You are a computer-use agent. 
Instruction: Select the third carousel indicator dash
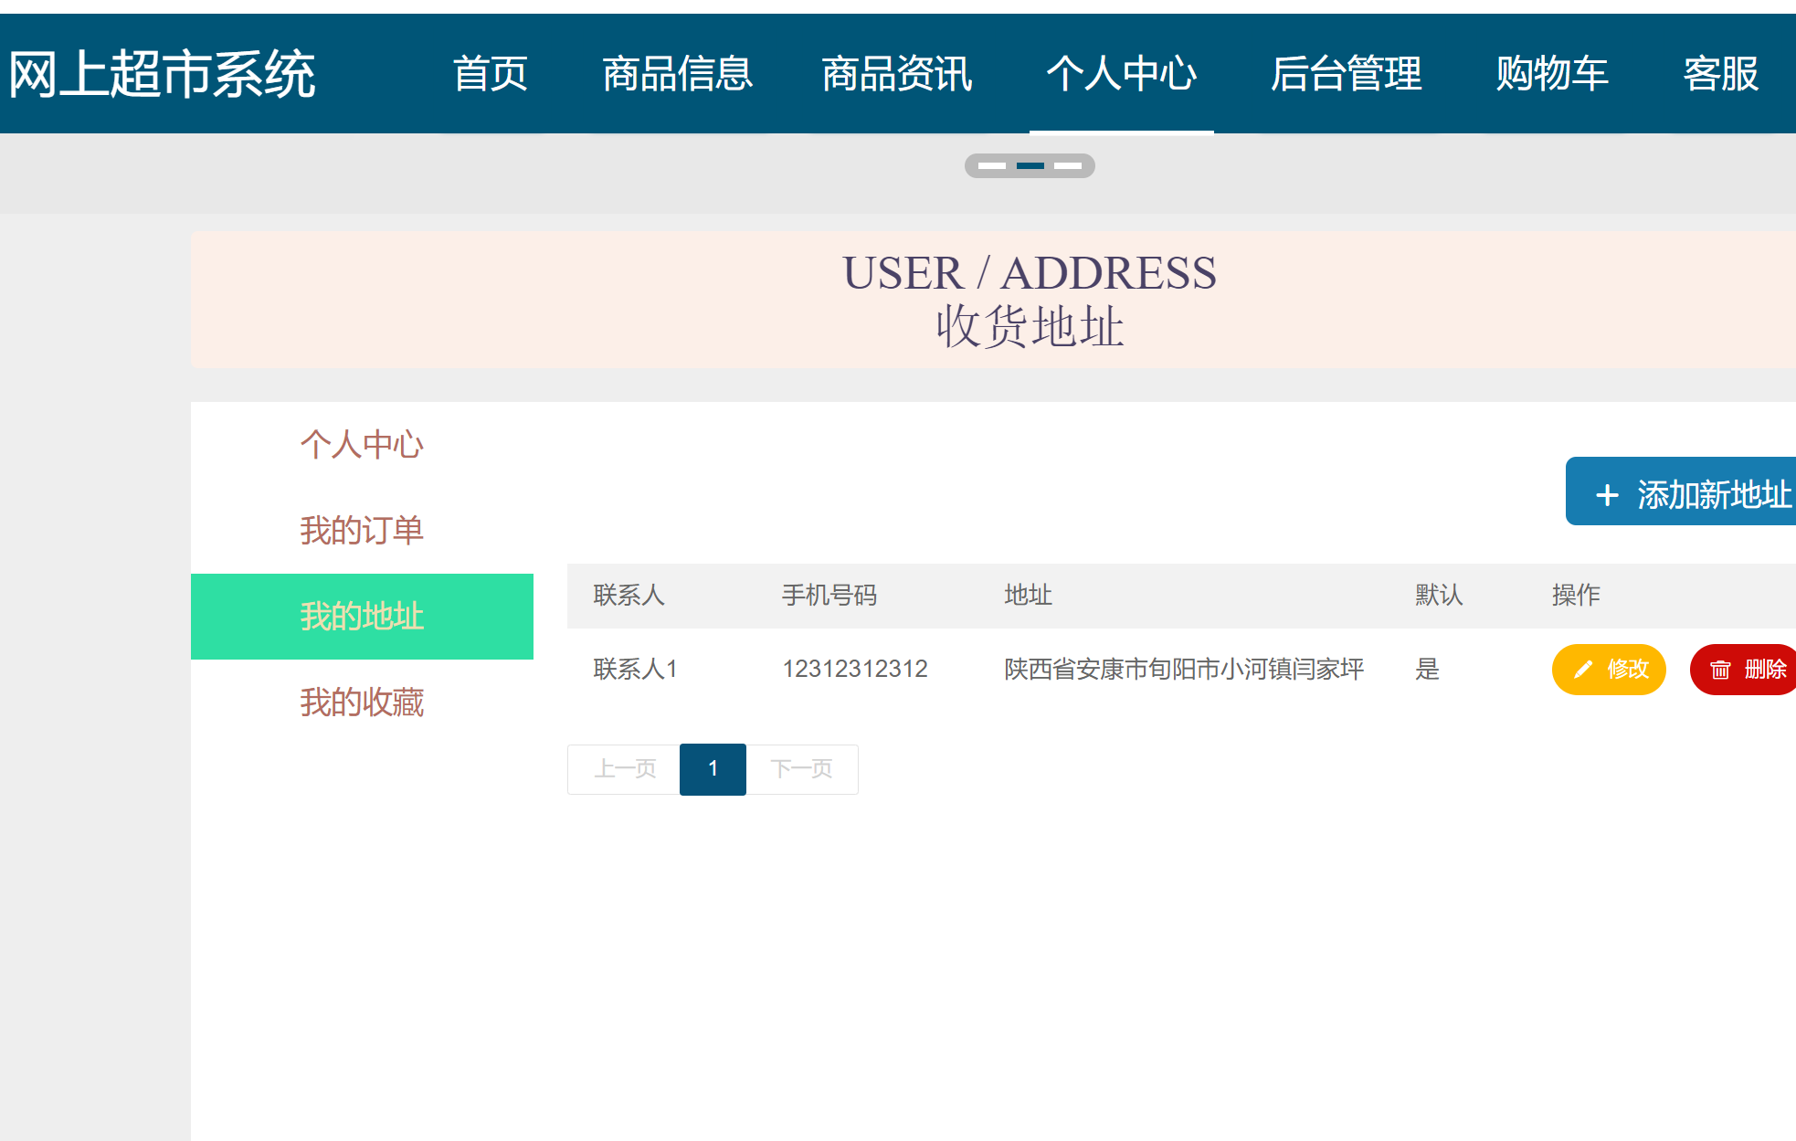[1068, 165]
